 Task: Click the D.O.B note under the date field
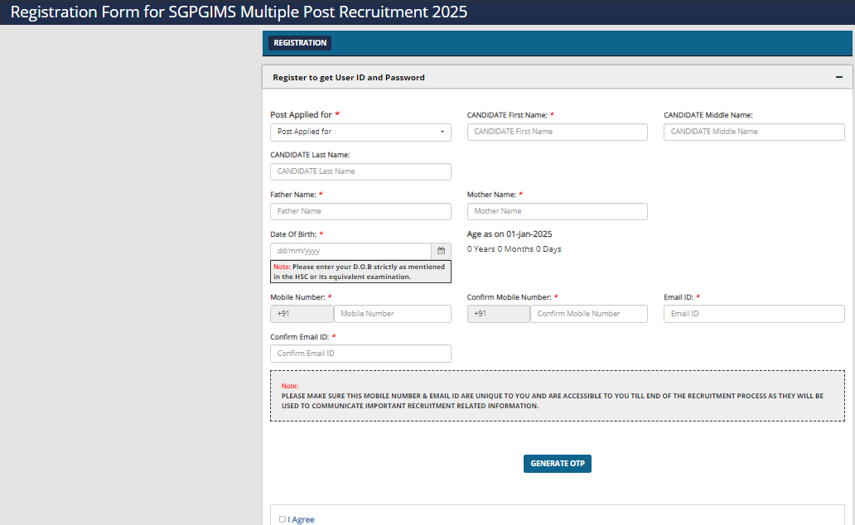click(x=360, y=272)
